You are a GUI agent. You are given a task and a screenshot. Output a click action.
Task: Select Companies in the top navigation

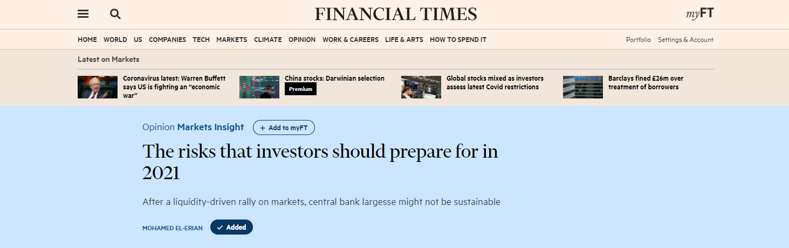[x=167, y=40]
